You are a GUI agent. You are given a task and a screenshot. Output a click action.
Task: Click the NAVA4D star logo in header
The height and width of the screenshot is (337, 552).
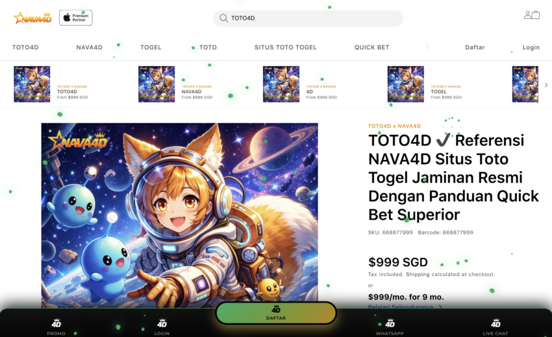(x=32, y=18)
